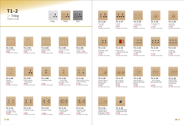184x125 pixels.
Task: Open the T1-2-18 TV and phone socket image
Action: click(138, 15)
